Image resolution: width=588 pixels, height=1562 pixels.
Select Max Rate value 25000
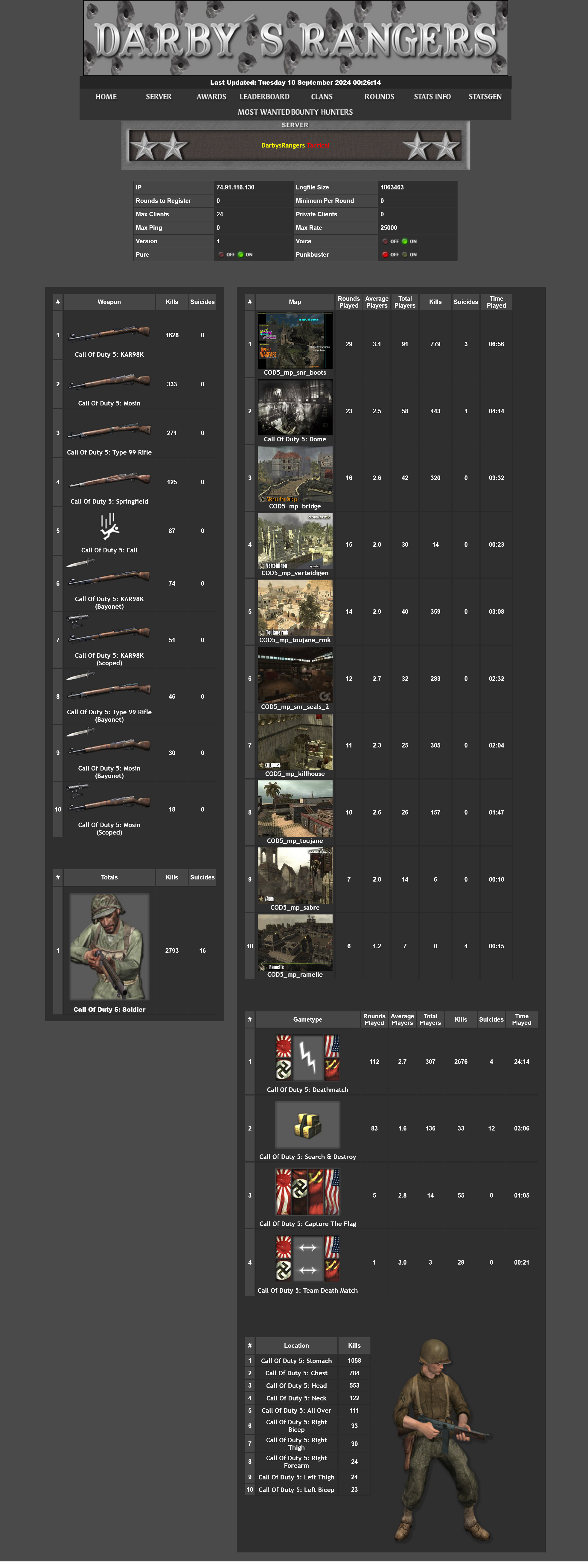[389, 228]
